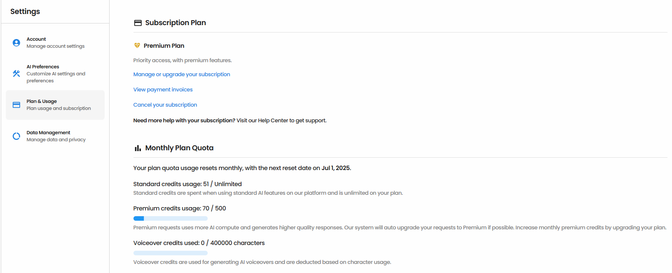Click the AI Preferences wrench icon
The width and height of the screenshot is (672, 273).
(x=16, y=73)
